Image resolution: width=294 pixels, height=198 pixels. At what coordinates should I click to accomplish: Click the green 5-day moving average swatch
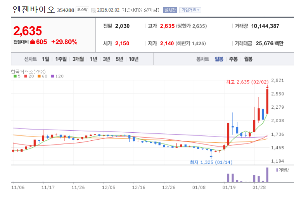click(x=15, y=76)
